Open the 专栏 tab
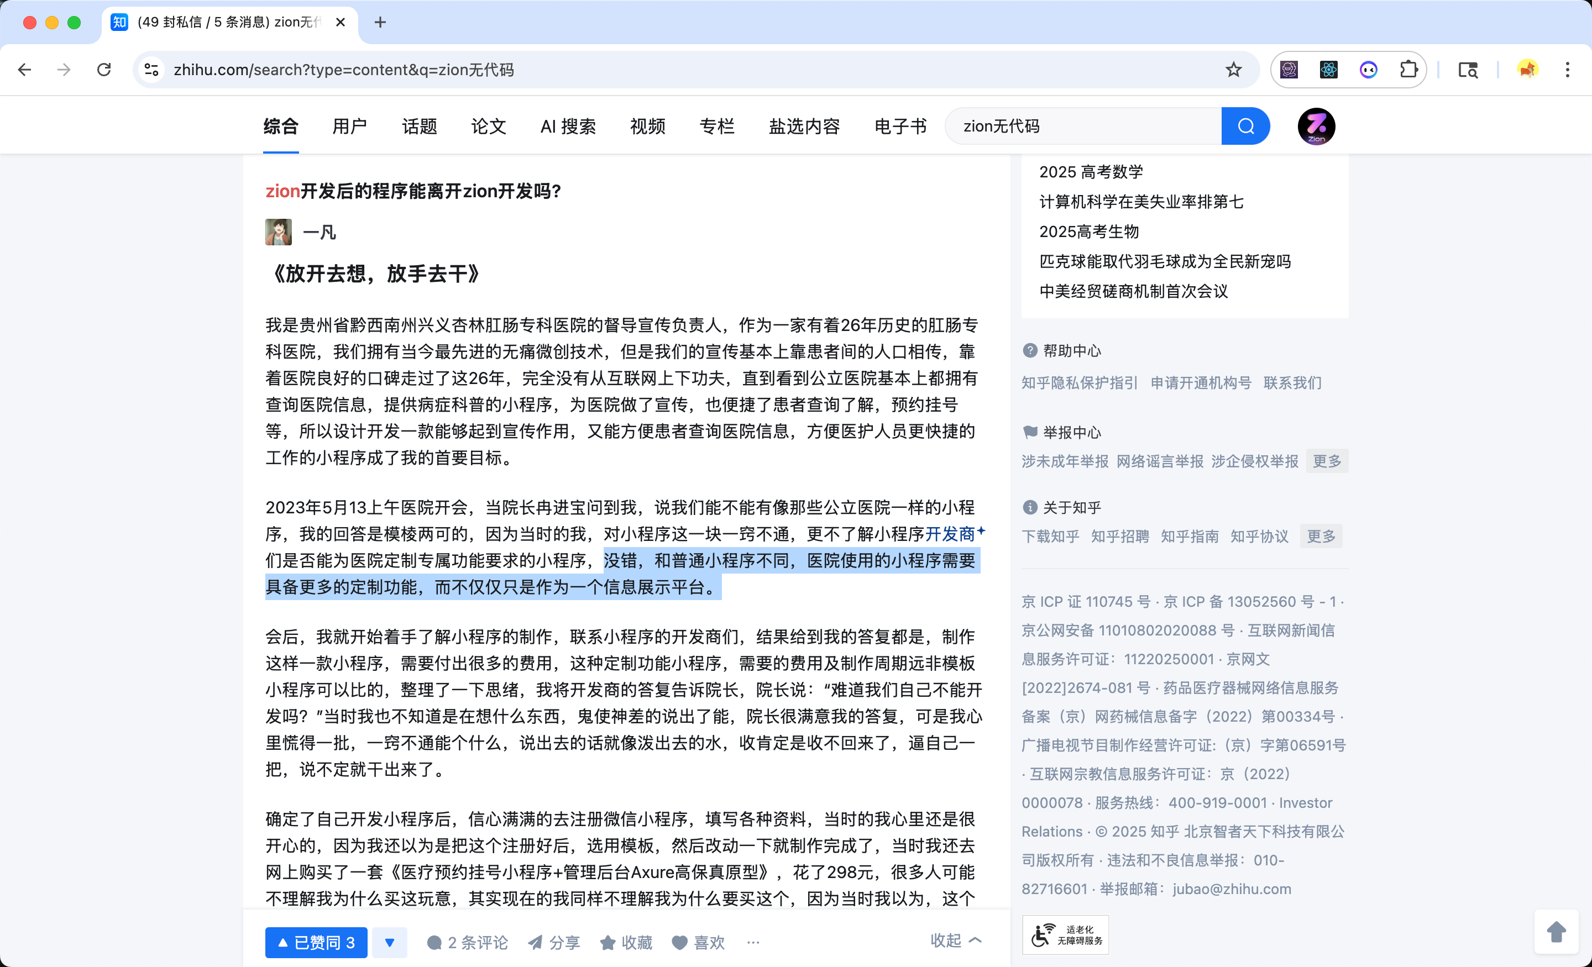 click(x=717, y=126)
